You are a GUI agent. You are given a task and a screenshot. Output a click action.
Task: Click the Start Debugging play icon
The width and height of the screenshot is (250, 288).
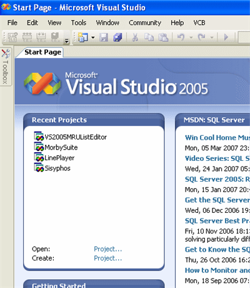[226, 38]
